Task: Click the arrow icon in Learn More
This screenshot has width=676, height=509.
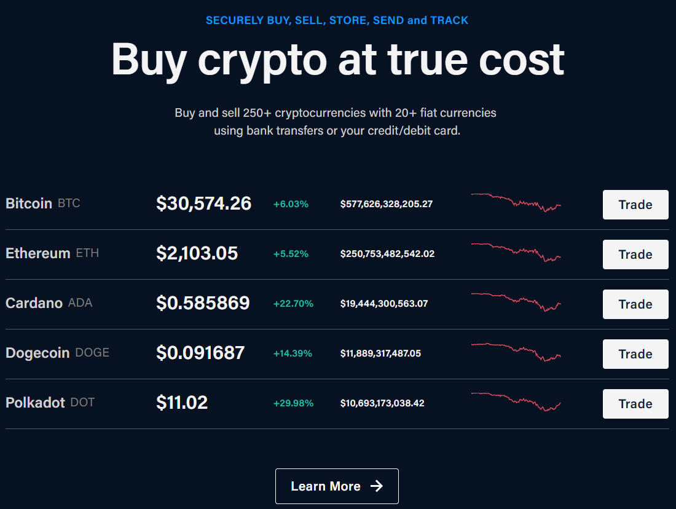Action: point(377,486)
